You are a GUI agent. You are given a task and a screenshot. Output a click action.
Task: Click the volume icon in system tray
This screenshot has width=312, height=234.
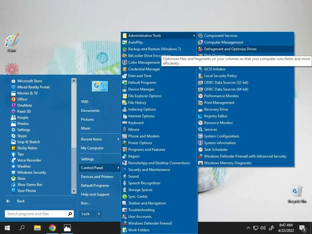pos(263,228)
